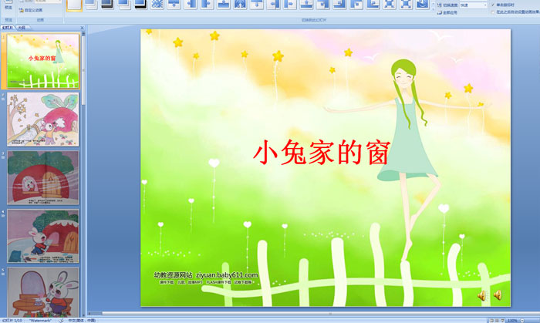
Task: Click the ziyuan.baby611.com text on slide
Action: [x=227, y=275]
